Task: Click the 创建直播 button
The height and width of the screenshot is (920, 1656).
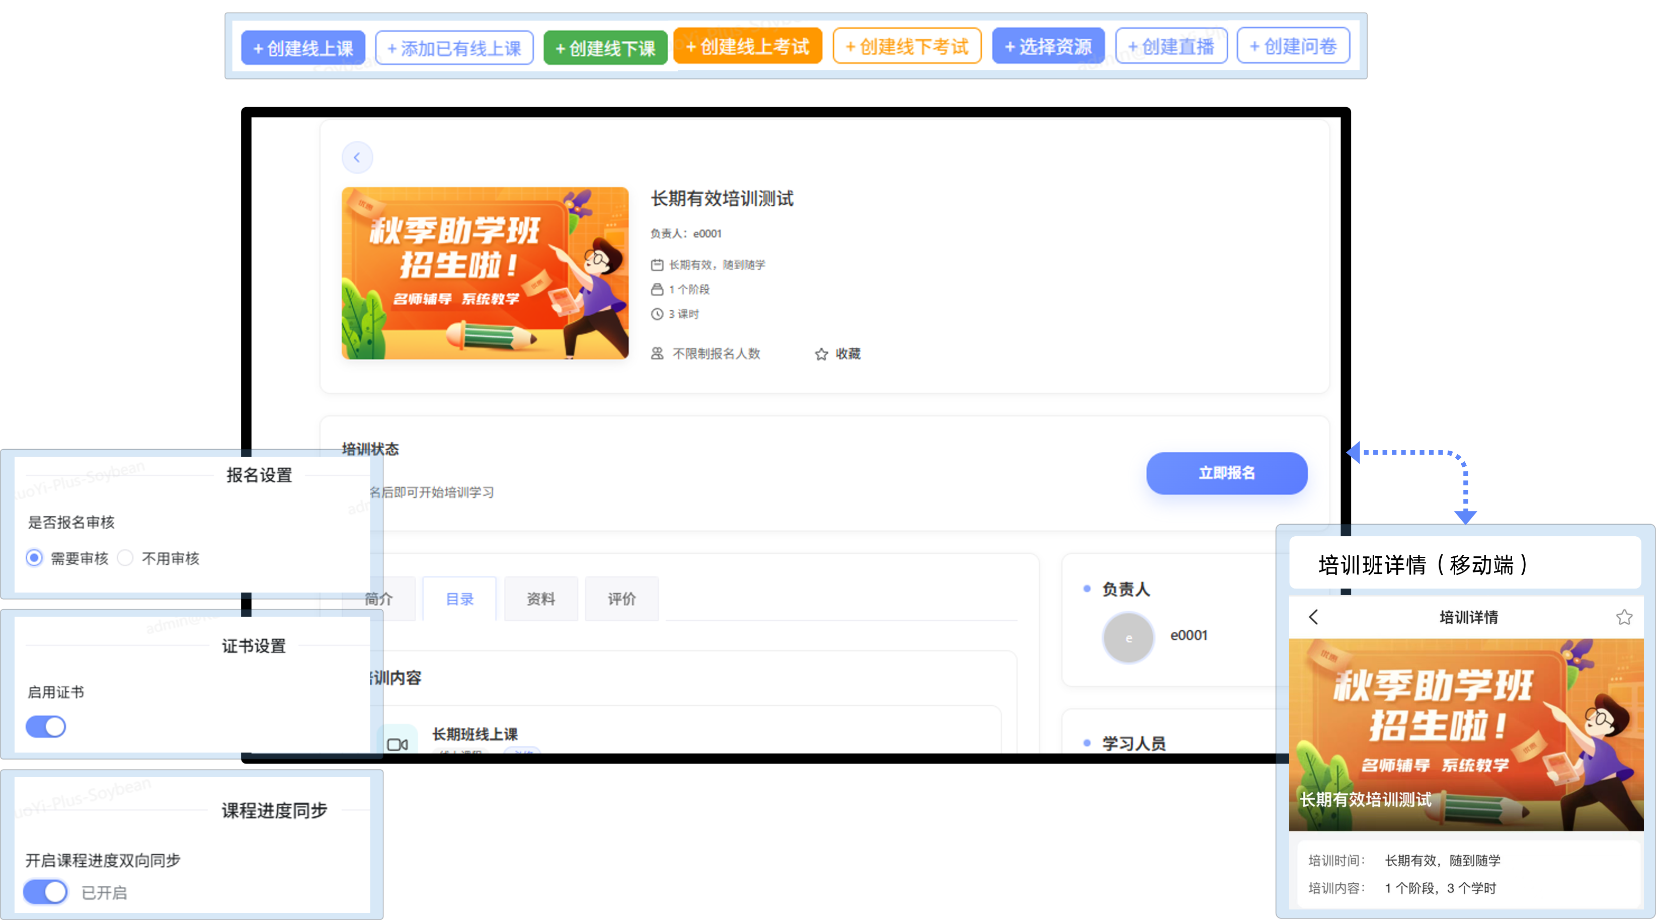Action: pos(1171,46)
